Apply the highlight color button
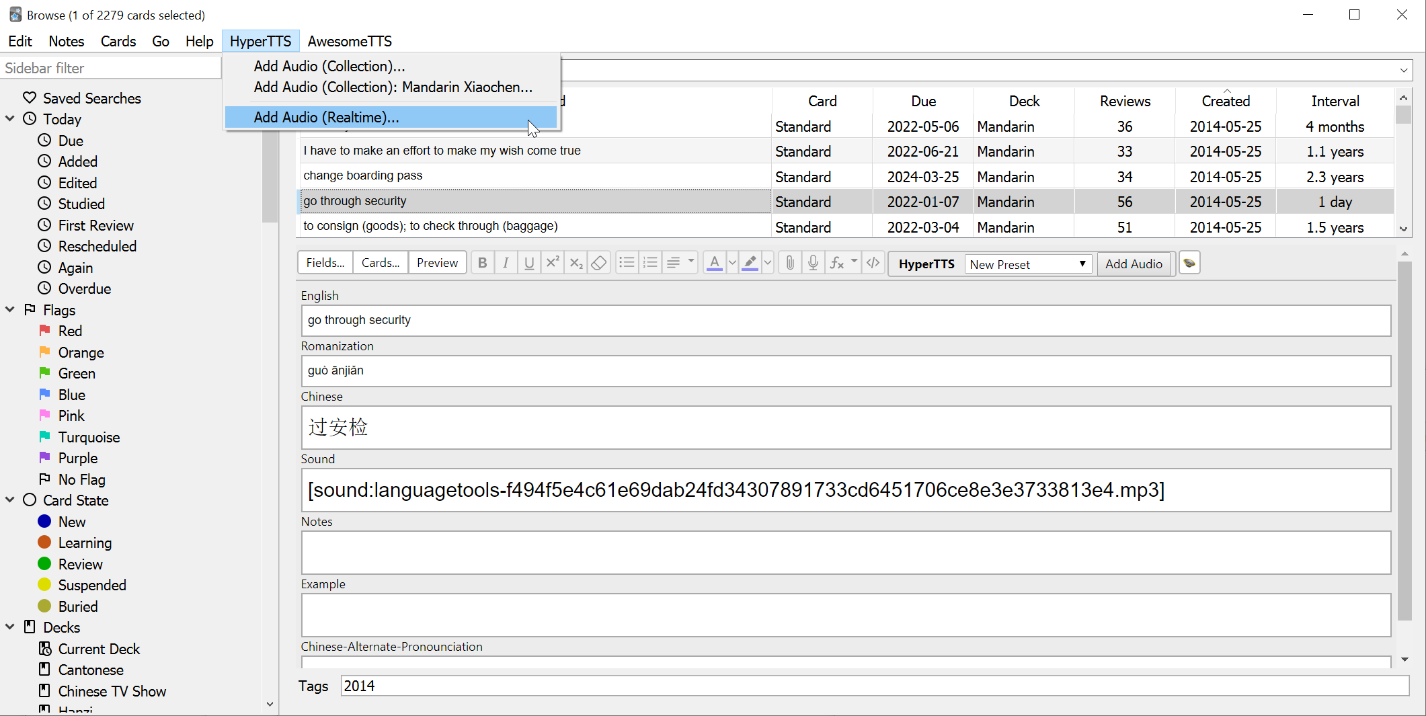The width and height of the screenshot is (1426, 716). [750, 263]
